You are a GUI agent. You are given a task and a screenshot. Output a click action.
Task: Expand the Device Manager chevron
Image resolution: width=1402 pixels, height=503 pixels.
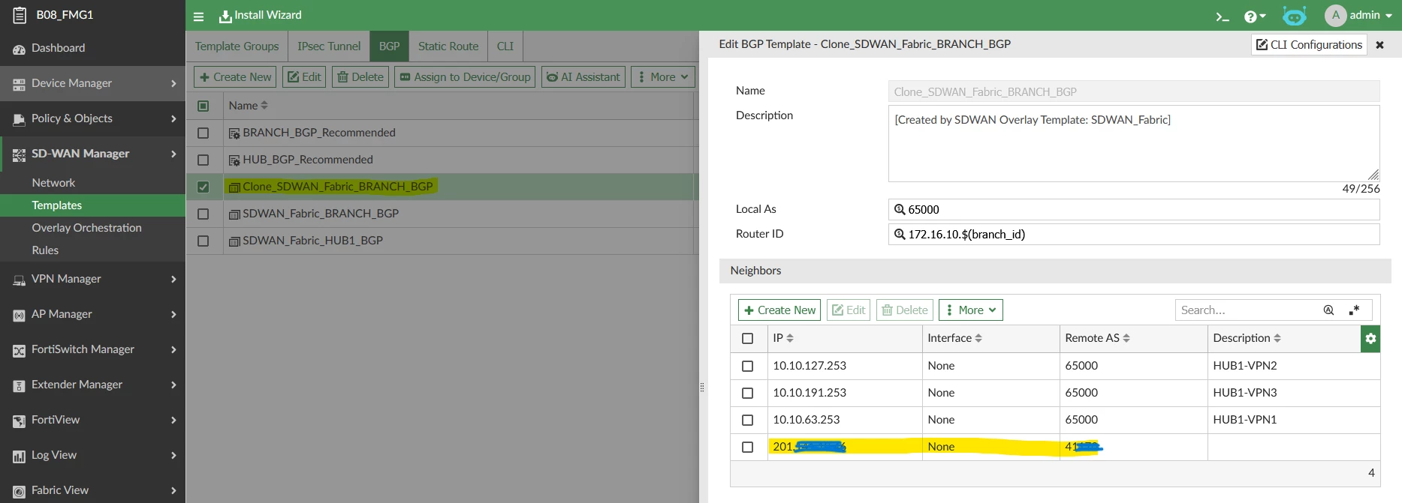click(x=173, y=83)
